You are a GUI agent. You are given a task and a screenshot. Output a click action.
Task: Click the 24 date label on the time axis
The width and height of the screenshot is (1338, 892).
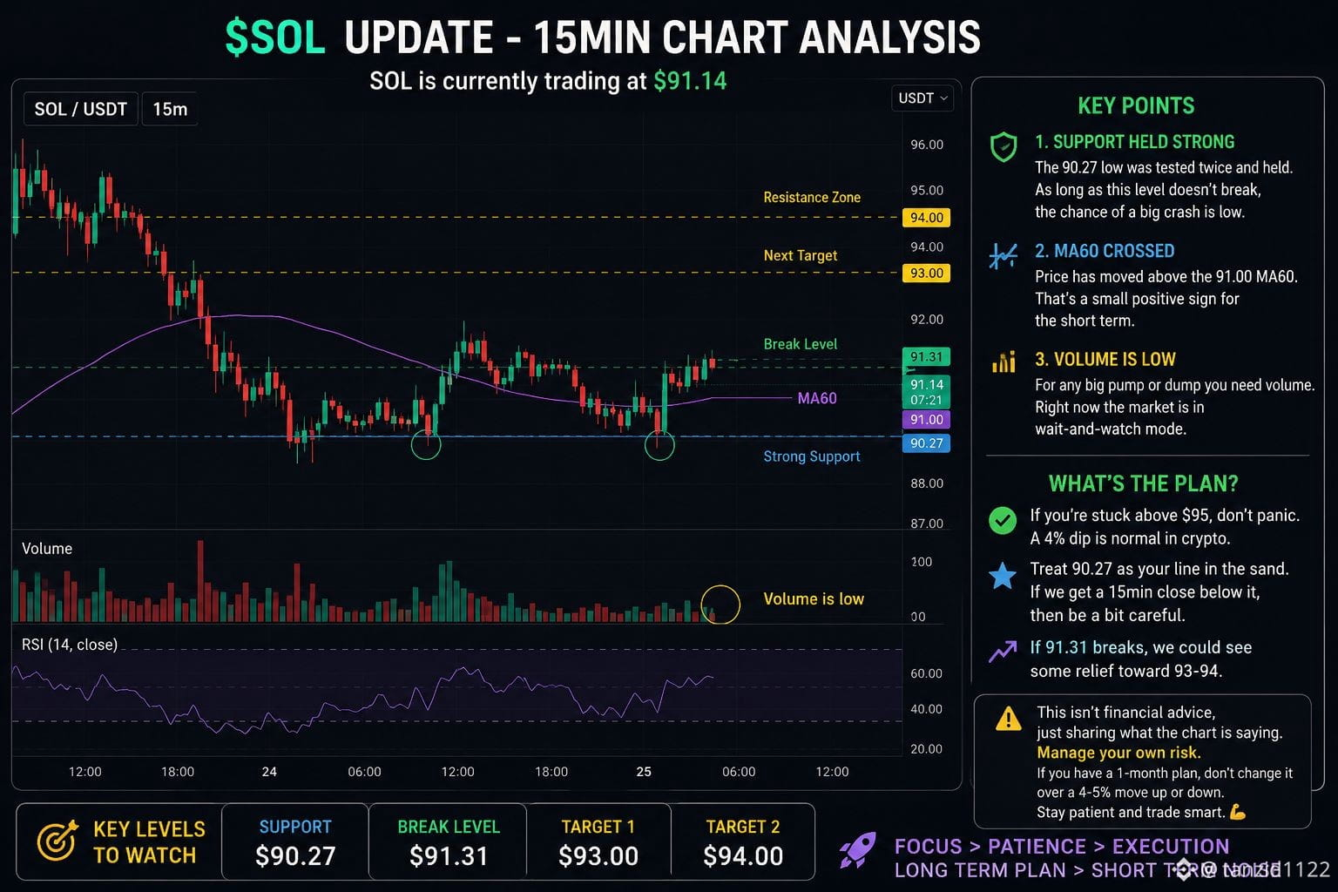click(x=269, y=772)
